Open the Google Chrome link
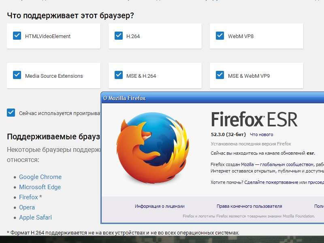 [40, 177]
